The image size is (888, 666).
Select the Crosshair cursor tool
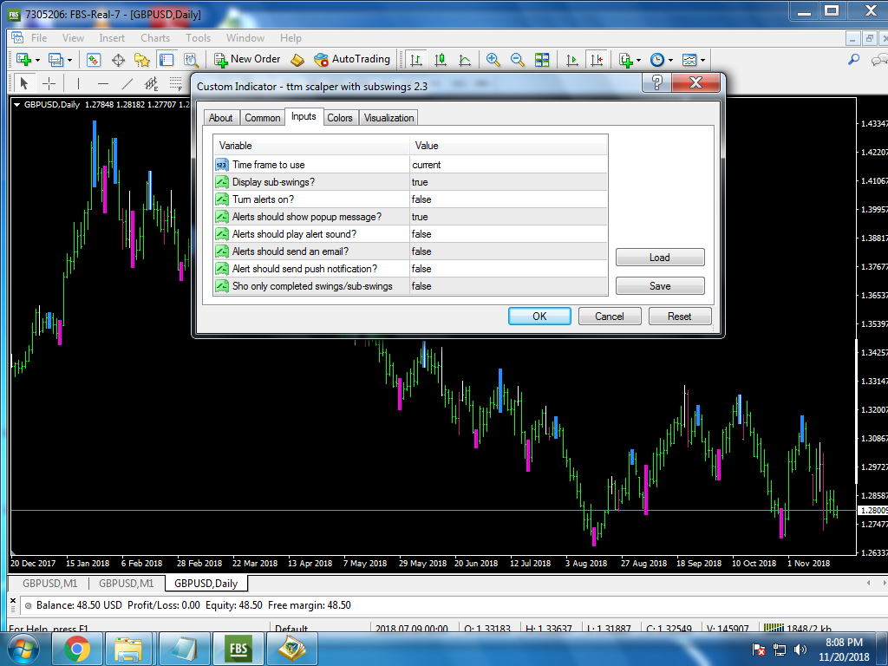point(49,84)
